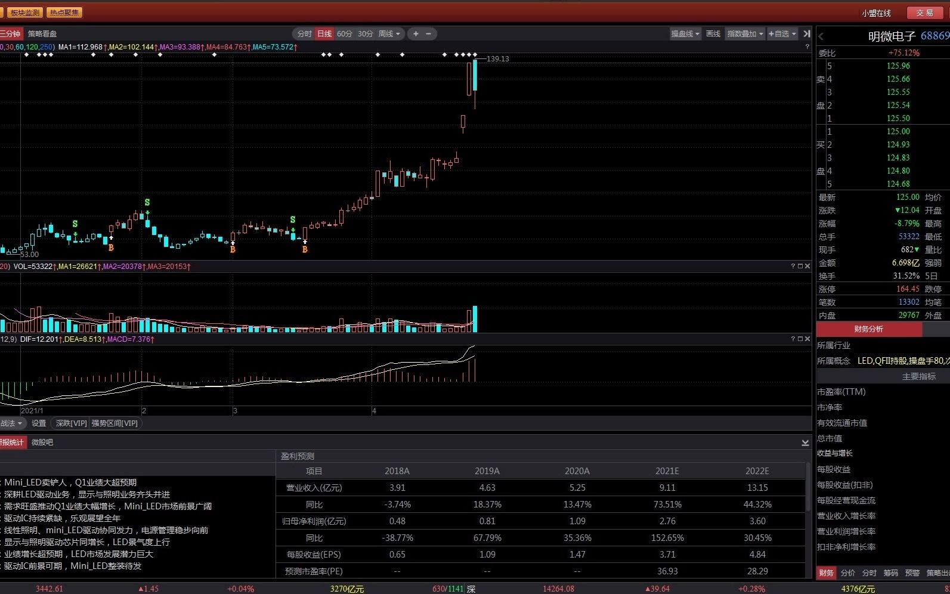Click the 2022E 预测市盈率 value 28.29
The width and height of the screenshot is (950, 594).
pos(757,571)
